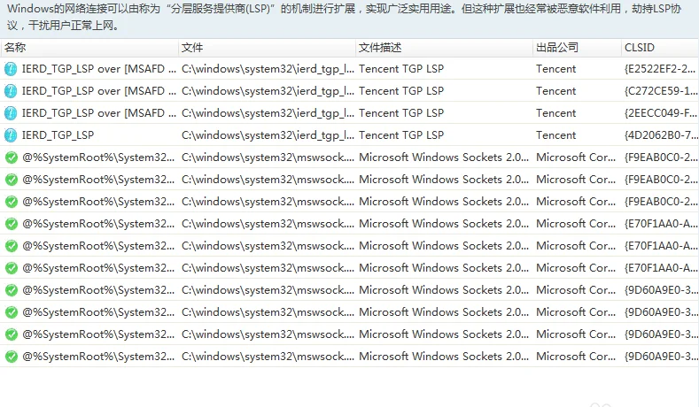Click the IERD_TGP_LSP over [MSAFD name in the {2EECC049-F... row
The height and width of the screenshot is (407, 699).
coord(99,113)
